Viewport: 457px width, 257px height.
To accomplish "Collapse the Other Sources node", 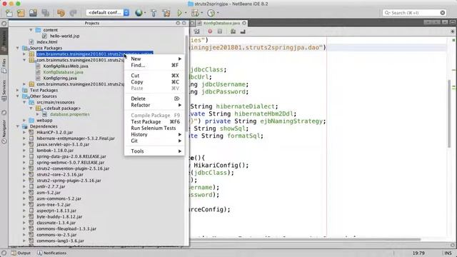I will point(18,96).
